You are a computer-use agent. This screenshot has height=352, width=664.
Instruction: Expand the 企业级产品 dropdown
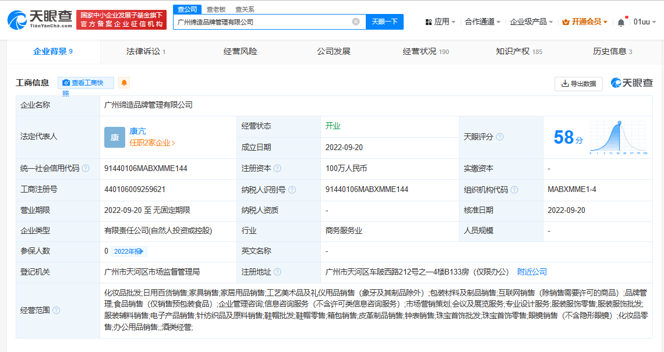click(x=531, y=22)
